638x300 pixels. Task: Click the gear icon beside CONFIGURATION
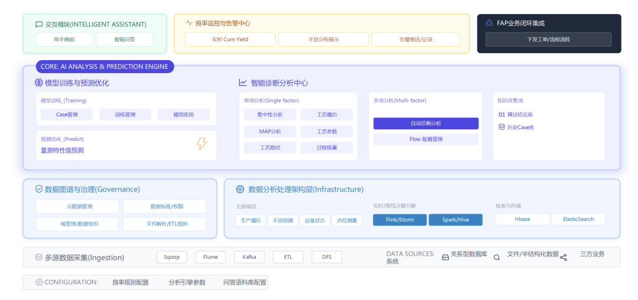pyautogui.click(x=39, y=282)
